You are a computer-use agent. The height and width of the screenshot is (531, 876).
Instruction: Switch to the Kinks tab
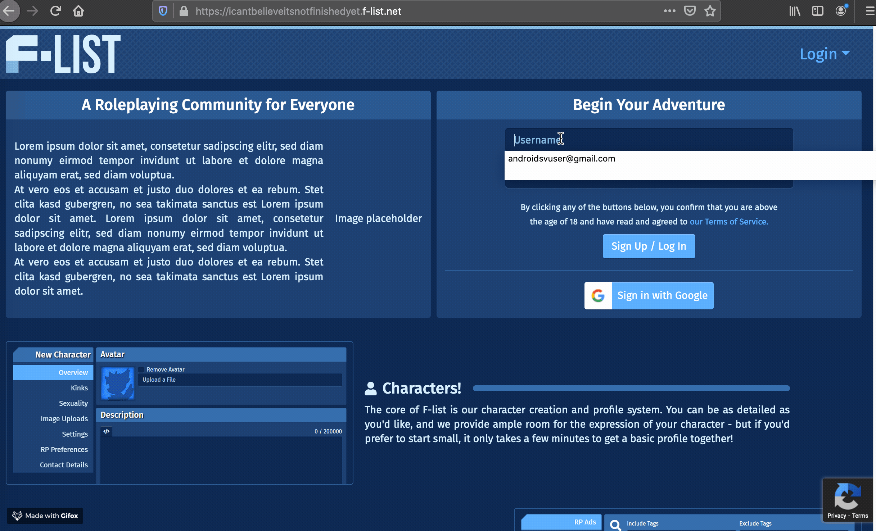(x=79, y=388)
